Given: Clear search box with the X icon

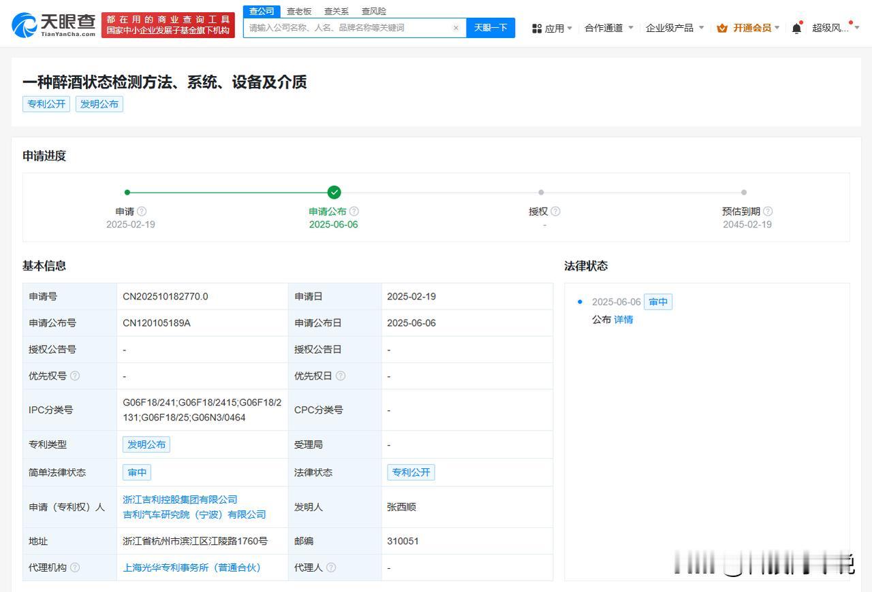Looking at the screenshot, I should click(456, 28).
